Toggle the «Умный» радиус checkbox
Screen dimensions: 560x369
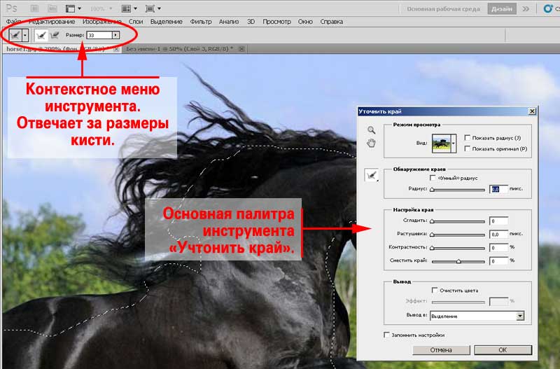pyautogui.click(x=433, y=178)
